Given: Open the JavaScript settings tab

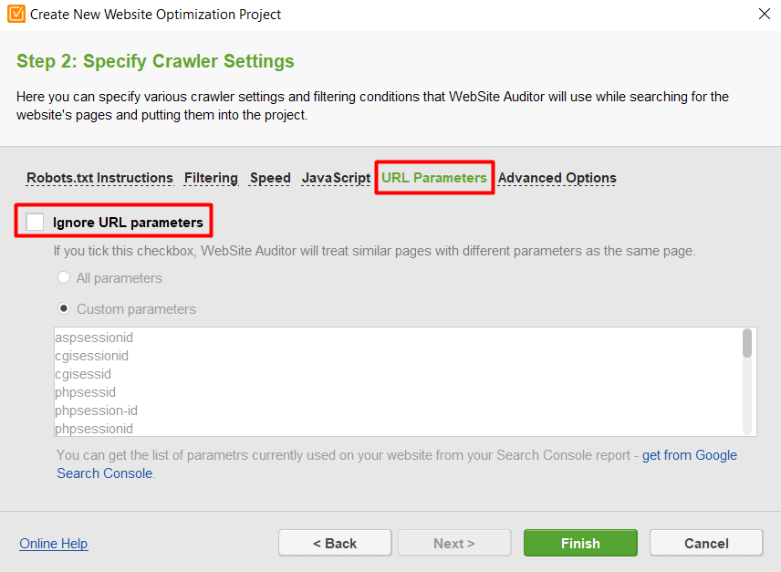Looking at the screenshot, I should coord(336,178).
